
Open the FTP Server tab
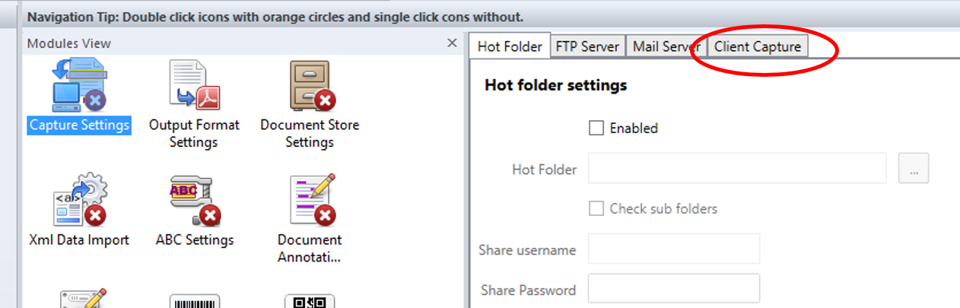click(x=587, y=46)
